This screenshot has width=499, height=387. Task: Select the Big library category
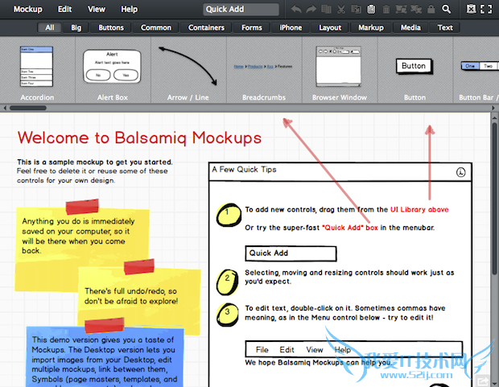[76, 27]
